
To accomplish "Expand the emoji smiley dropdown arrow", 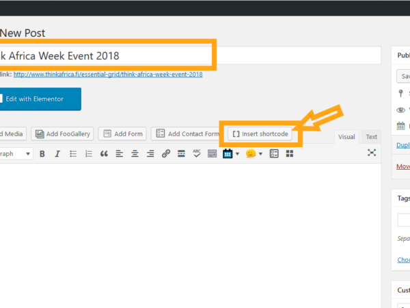I will (260, 154).
